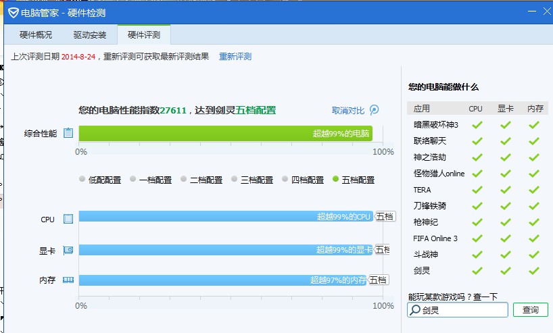This screenshot has height=333, width=553.
Task: Click the 五档 tag on the CPU bar
Action: click(x=385, y=216)
